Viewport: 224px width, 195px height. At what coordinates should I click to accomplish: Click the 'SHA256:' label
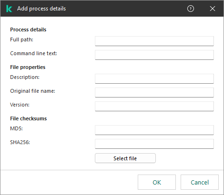pos(20,142)
